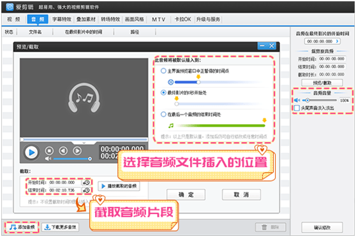Open the 卡拉OK tab
Image resolution: width=356 pixels, height=237 pixels.
182,19
